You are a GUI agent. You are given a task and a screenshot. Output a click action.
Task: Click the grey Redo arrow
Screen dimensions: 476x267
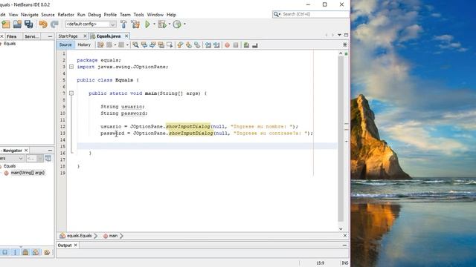pyautogui.click(x=54, y=24)
